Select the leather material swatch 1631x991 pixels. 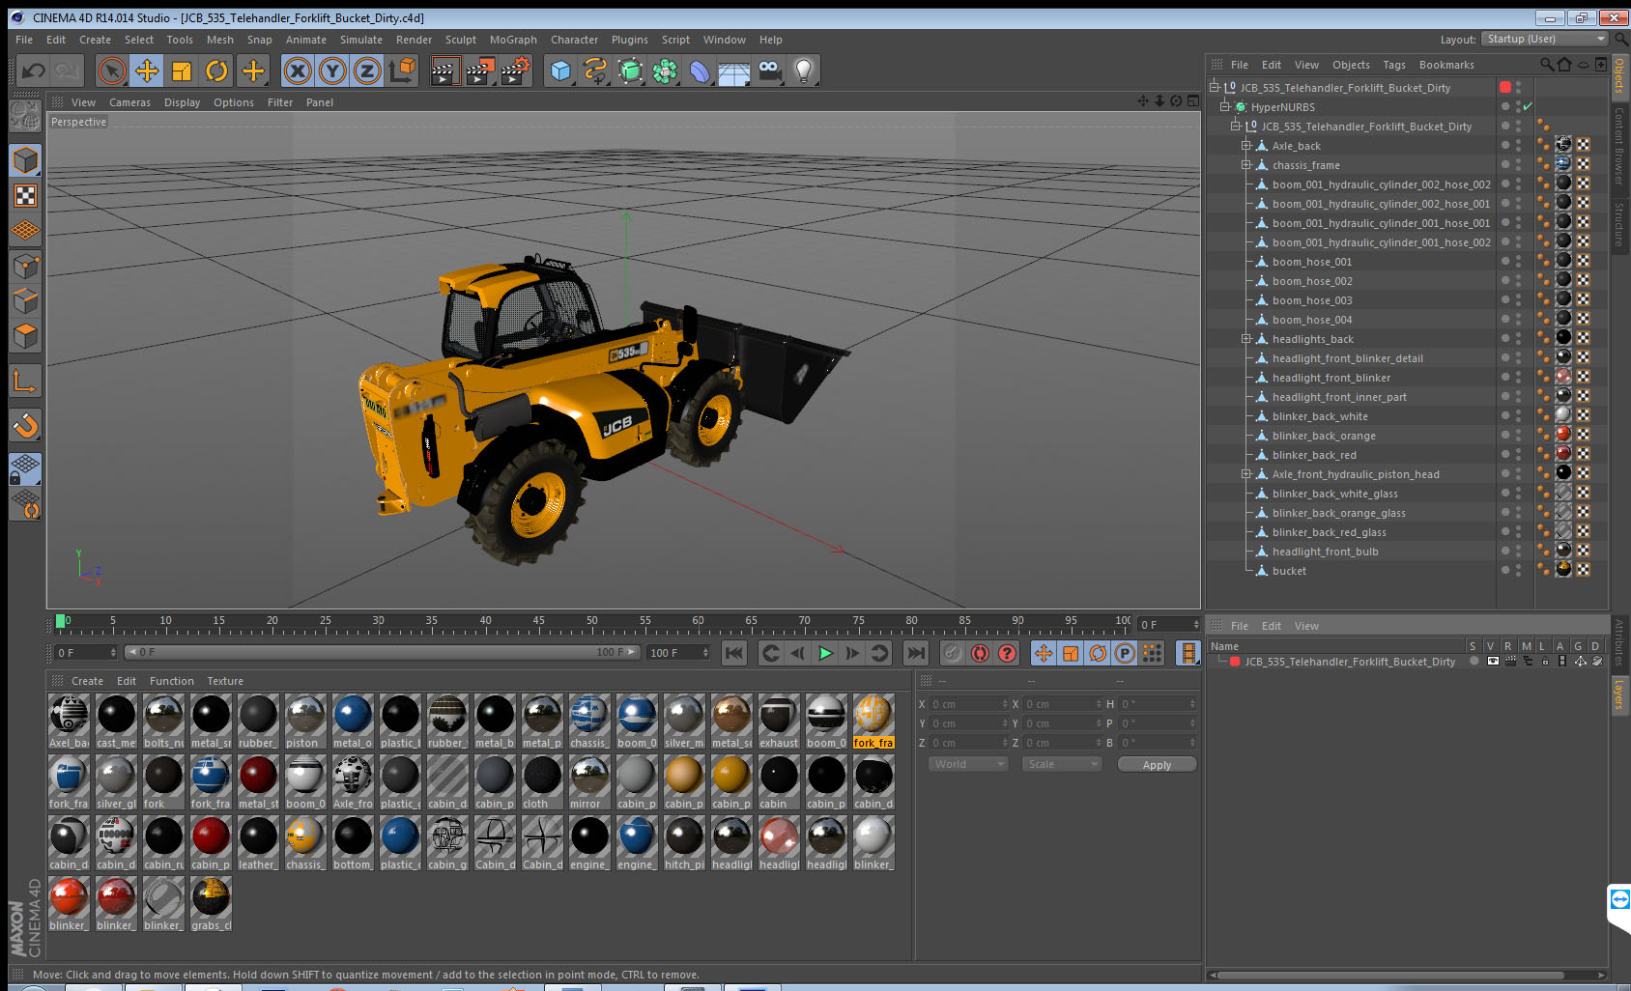(x=258, y=843)
